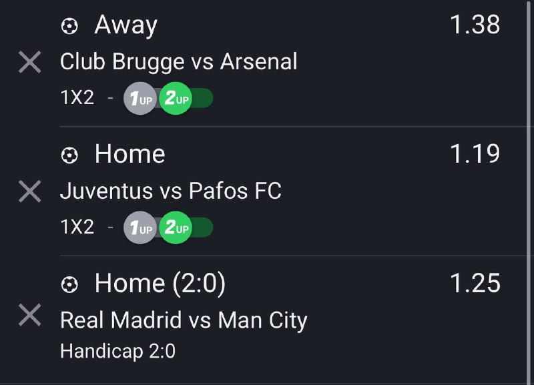Click the Handicap 2:0 market label
Image resolution: width=534 pixels, height=385 pixels.
[117, 351]
